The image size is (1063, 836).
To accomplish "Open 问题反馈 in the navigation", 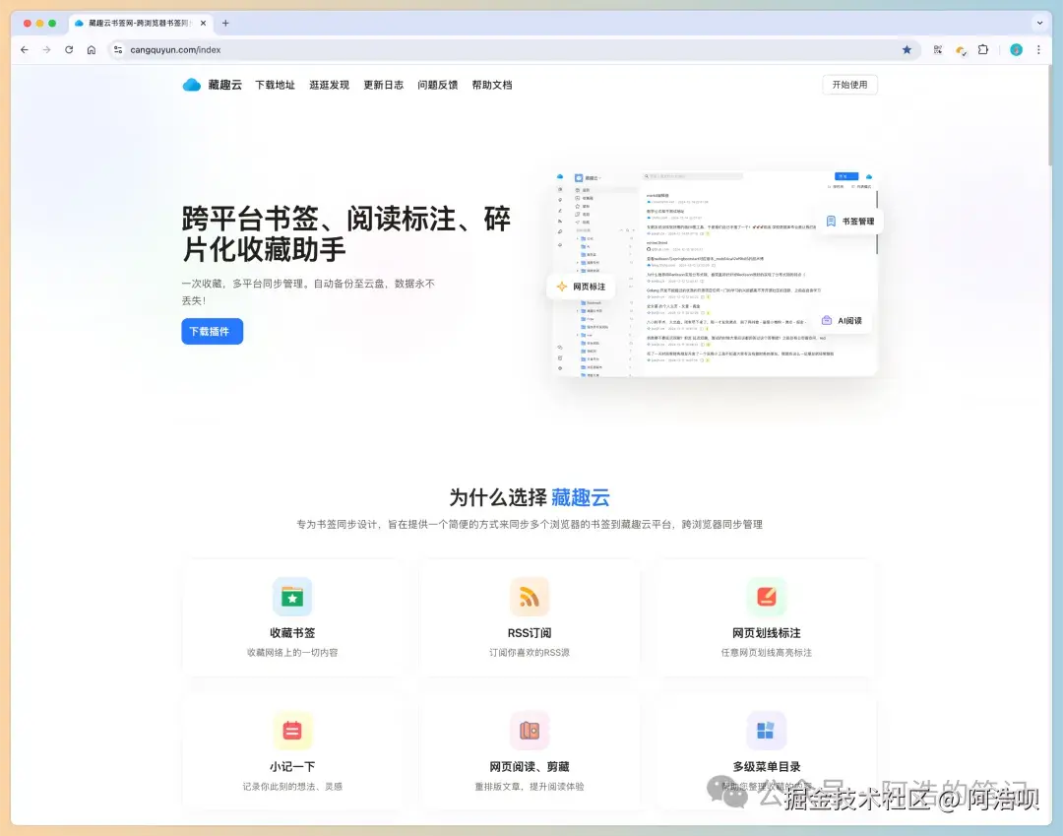I will click(438, 85).
